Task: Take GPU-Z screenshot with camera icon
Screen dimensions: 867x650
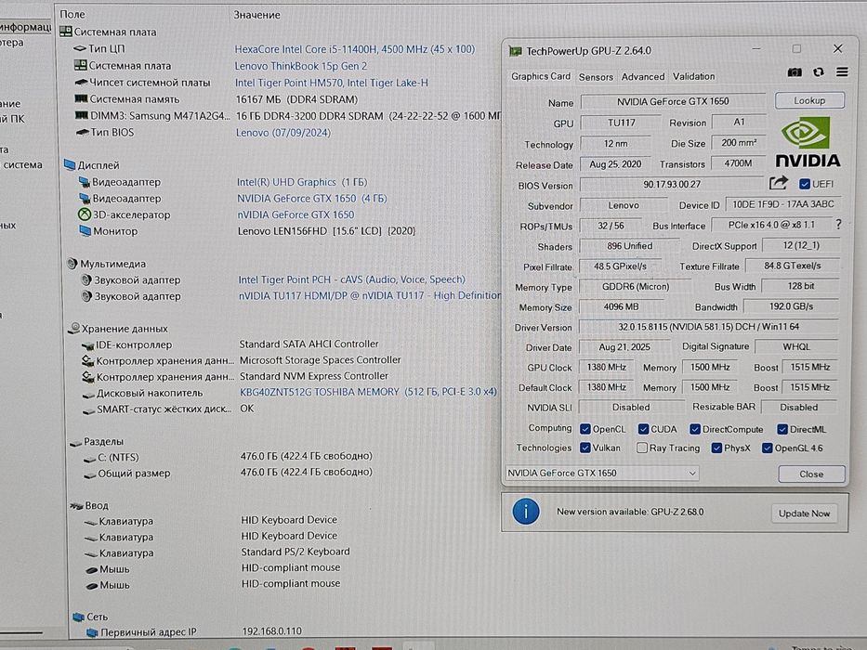Action: (795, 72)
